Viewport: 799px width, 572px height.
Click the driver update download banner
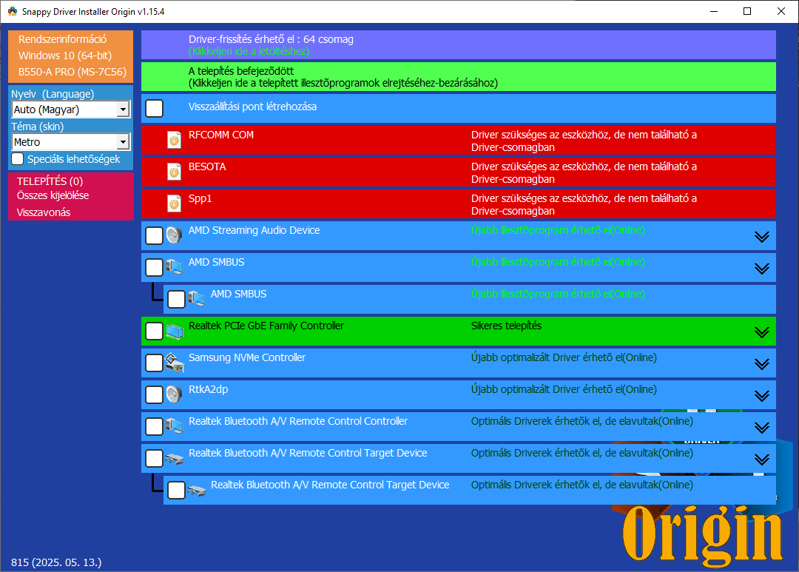[458, 45]
